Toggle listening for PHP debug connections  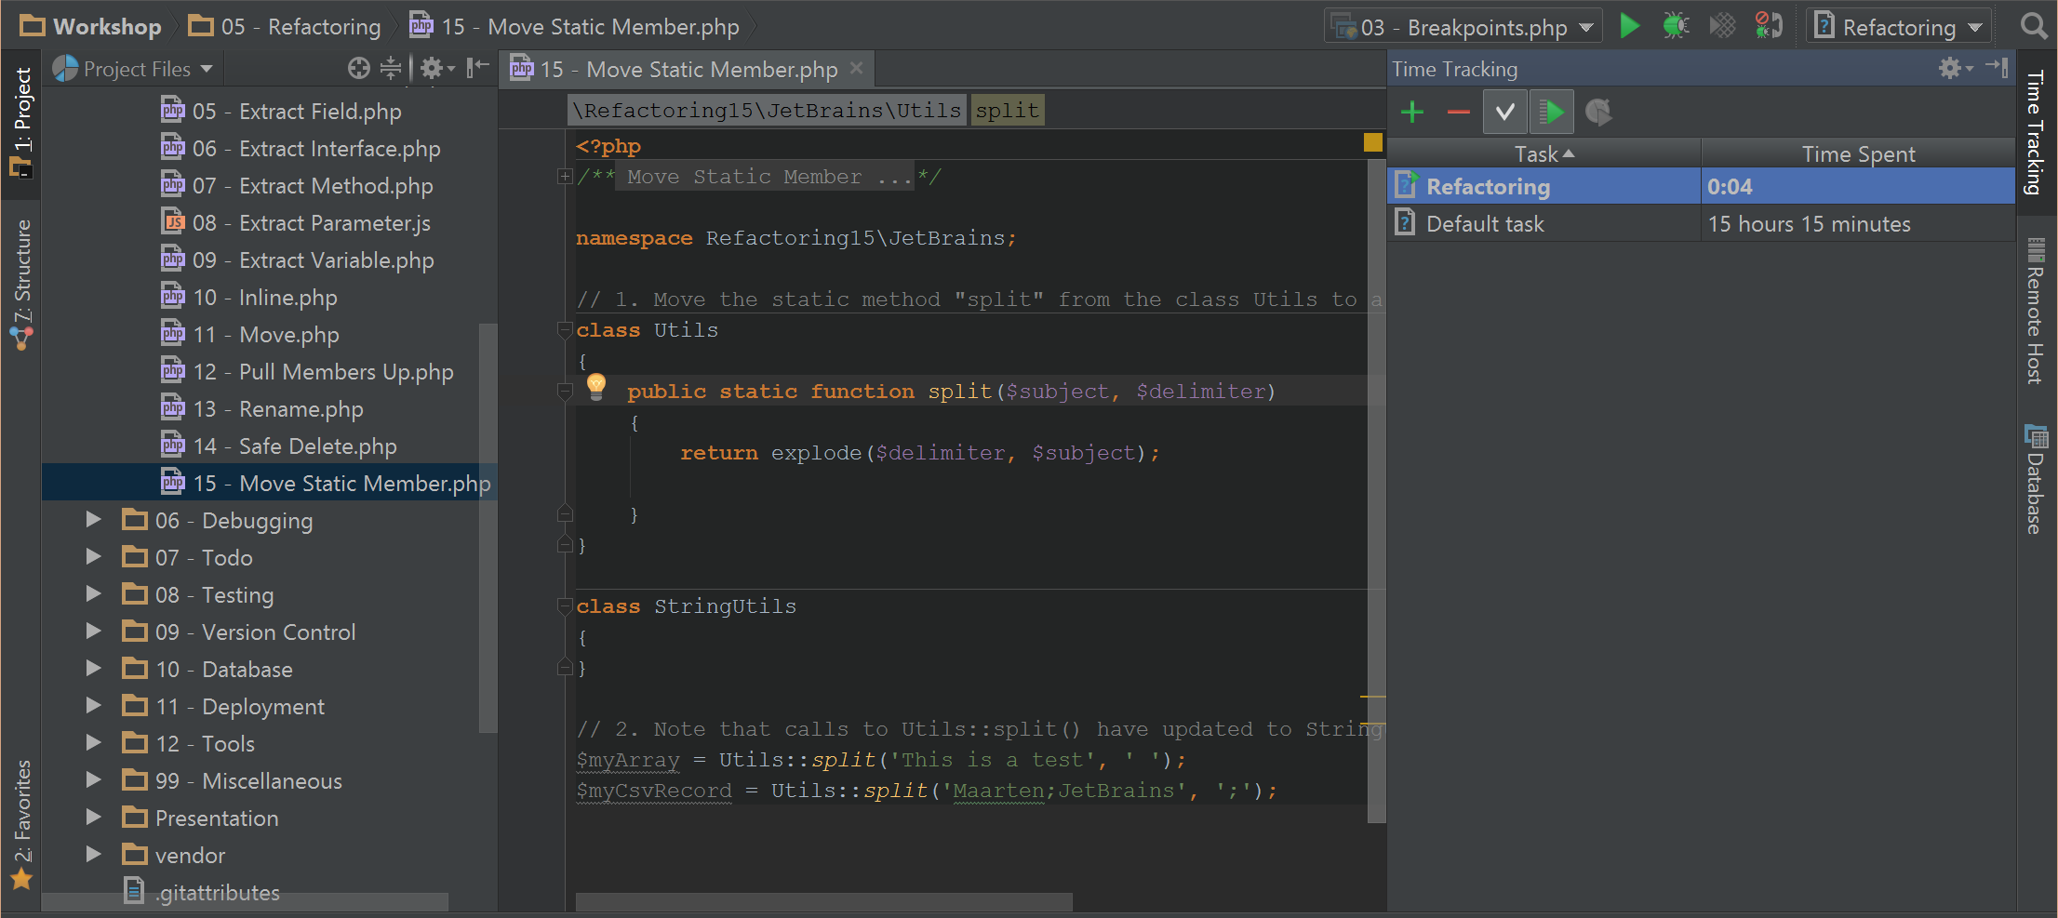pyautogui.click(x=1768, y=26)
